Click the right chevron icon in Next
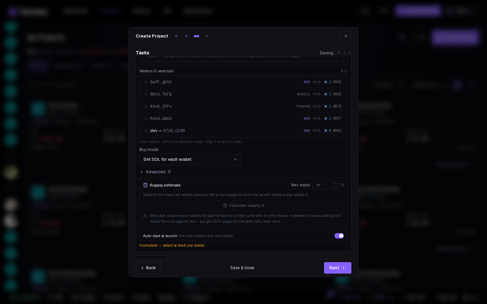 coord(344,268)
